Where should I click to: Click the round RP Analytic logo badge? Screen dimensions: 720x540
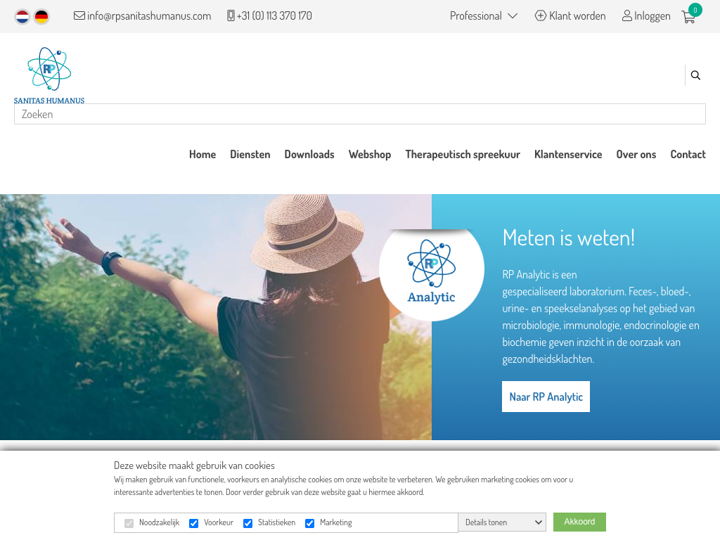[x=431, y=271]
